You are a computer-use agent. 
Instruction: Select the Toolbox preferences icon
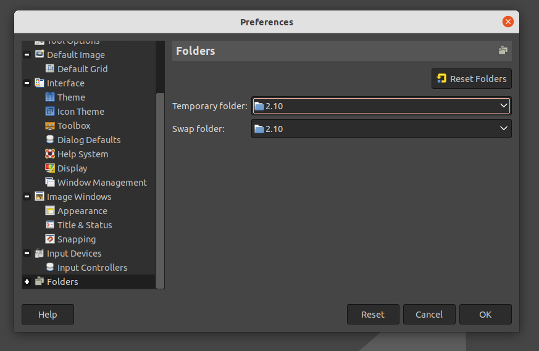[x=50, y=126]
